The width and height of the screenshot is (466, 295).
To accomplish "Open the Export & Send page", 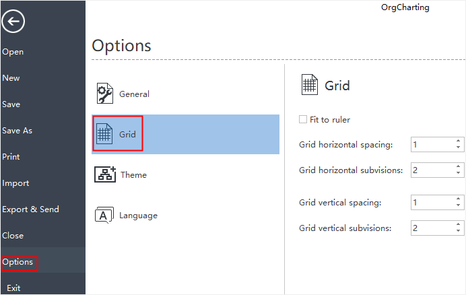I will pos(30,209).
